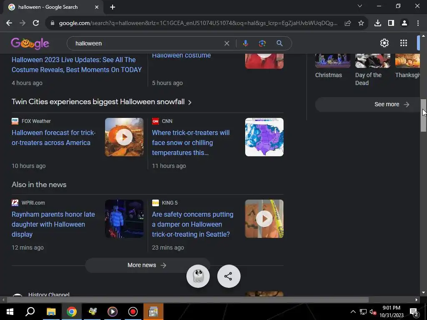The image size is (427, 320).
Task: Open WPRI Raynham parents Halloween article
Action: point(53,224)
